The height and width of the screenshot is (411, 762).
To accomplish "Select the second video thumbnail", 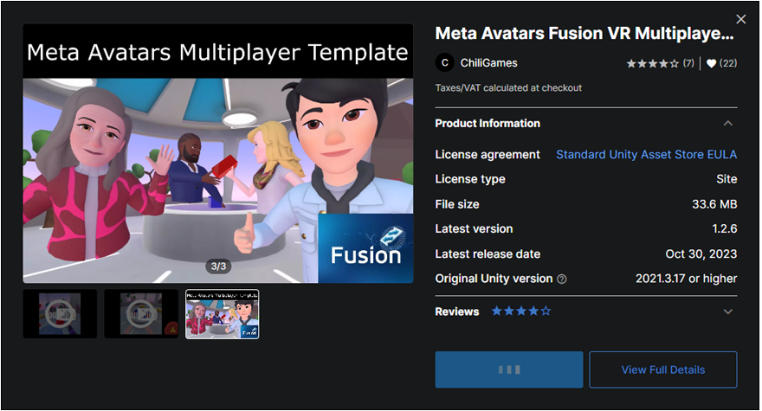I will [141, 314].
